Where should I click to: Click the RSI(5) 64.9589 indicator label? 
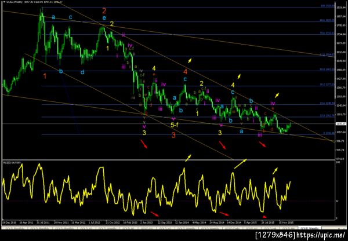coord(12,163)
